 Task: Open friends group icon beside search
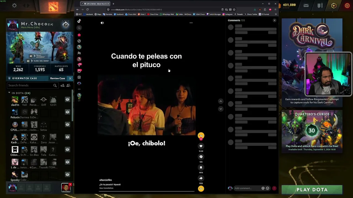(x=68, y=86)
